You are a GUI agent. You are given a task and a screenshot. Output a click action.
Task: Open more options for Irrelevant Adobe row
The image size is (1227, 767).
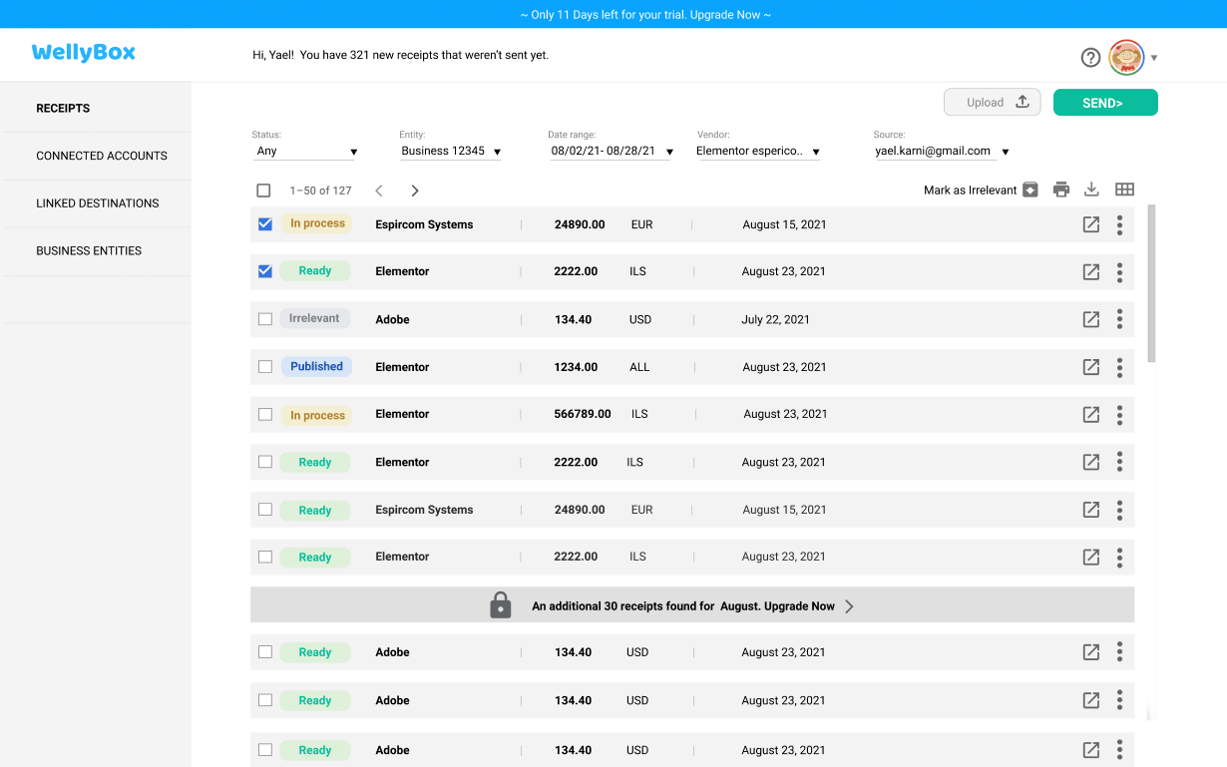pyautogui.click(x=1119, y=319)
